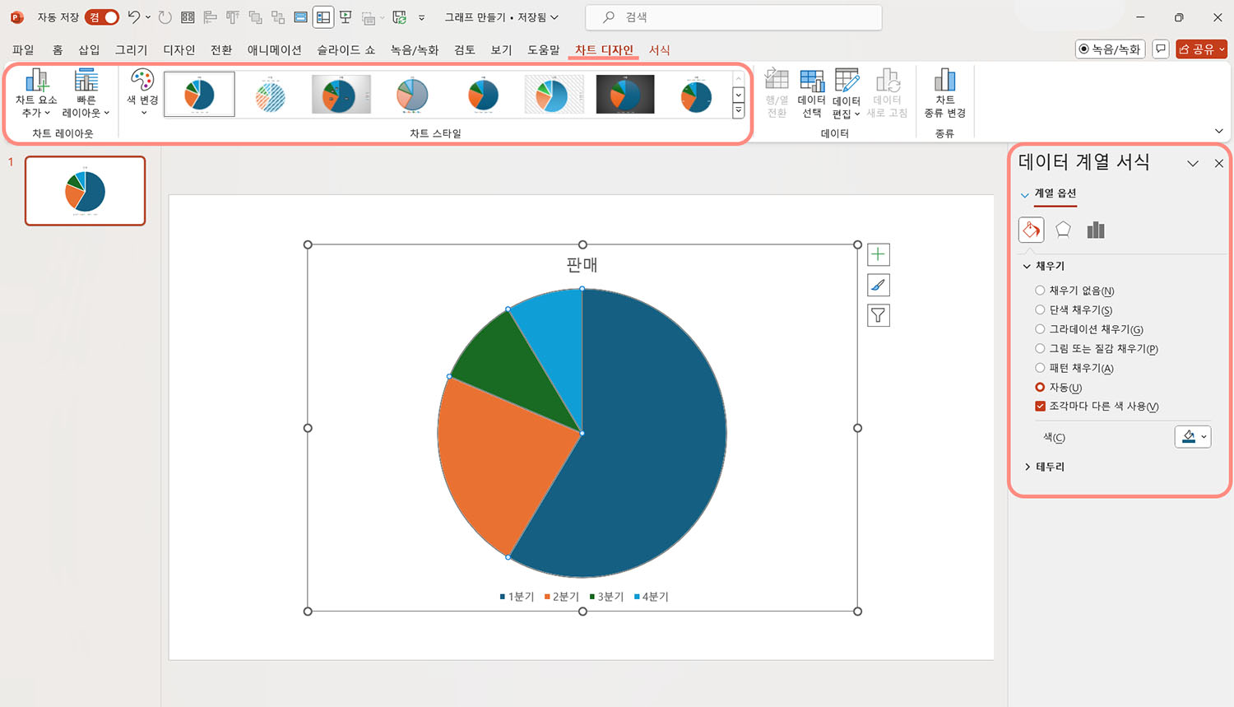
Task: Click the highlighted normal view icon in title bar
Action: tap(323, 16)
